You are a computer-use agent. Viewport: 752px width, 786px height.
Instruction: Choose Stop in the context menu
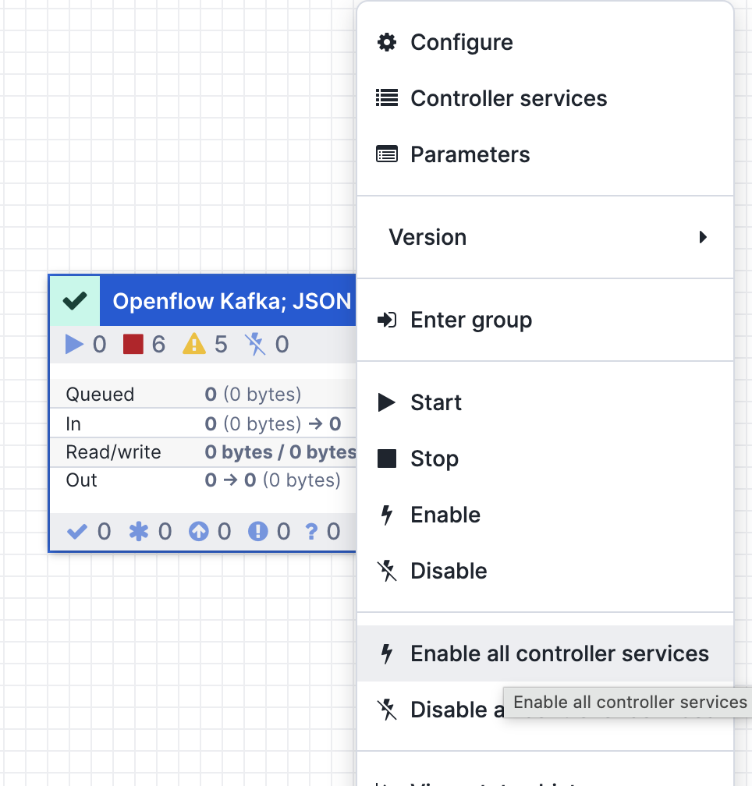[x=545, y=458]
